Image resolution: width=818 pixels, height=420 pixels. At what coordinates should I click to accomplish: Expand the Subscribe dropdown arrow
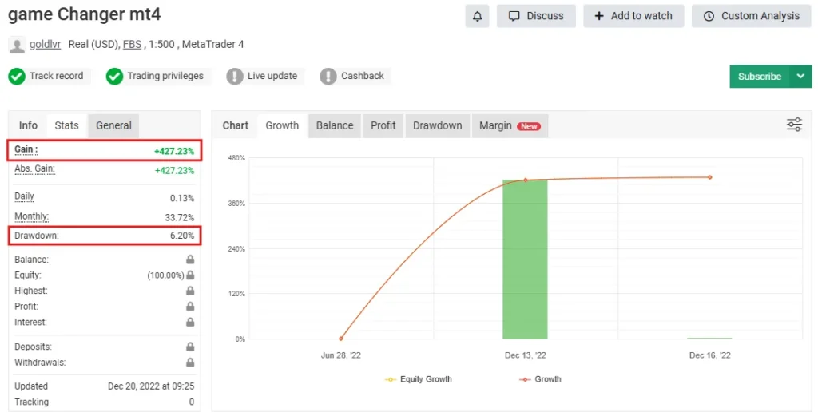click(800, 76)
